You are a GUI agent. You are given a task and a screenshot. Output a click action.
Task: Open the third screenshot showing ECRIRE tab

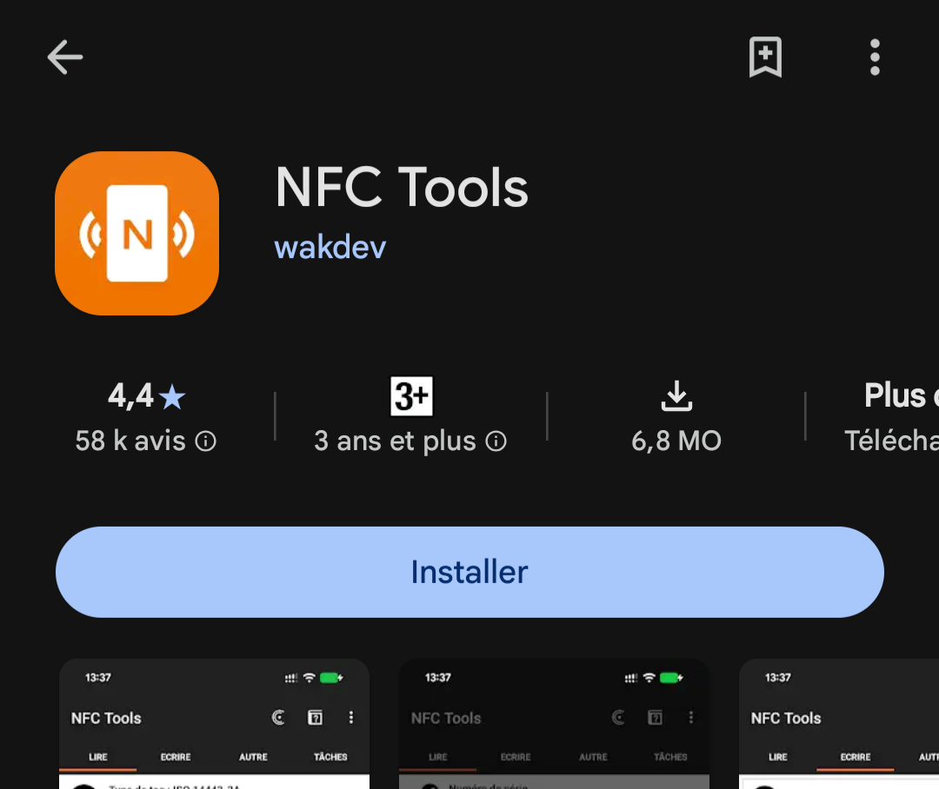coord(839,724)
